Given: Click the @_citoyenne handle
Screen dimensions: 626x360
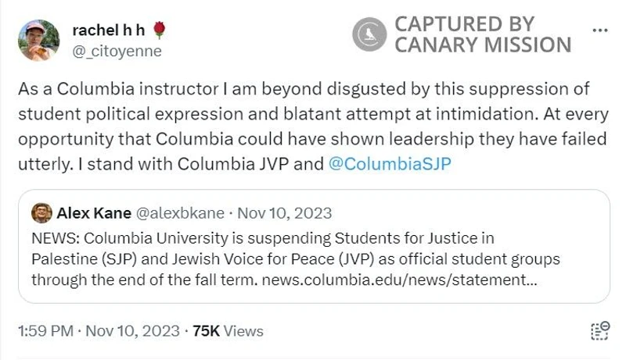Looking at the screenshot, I should (x=117, y=52).
